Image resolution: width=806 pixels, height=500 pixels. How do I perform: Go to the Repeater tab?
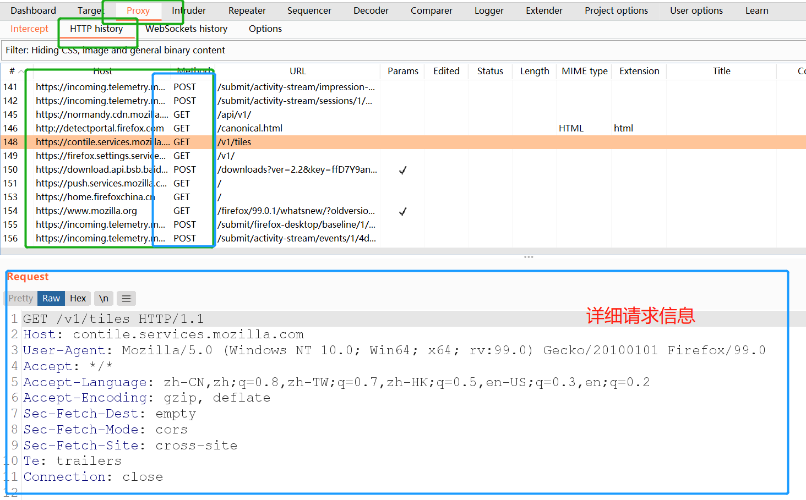pyautogui.click(x=247, y=10)
